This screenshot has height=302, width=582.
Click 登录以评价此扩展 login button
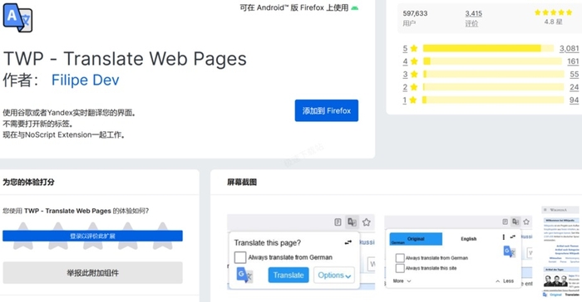coord(92,236)
